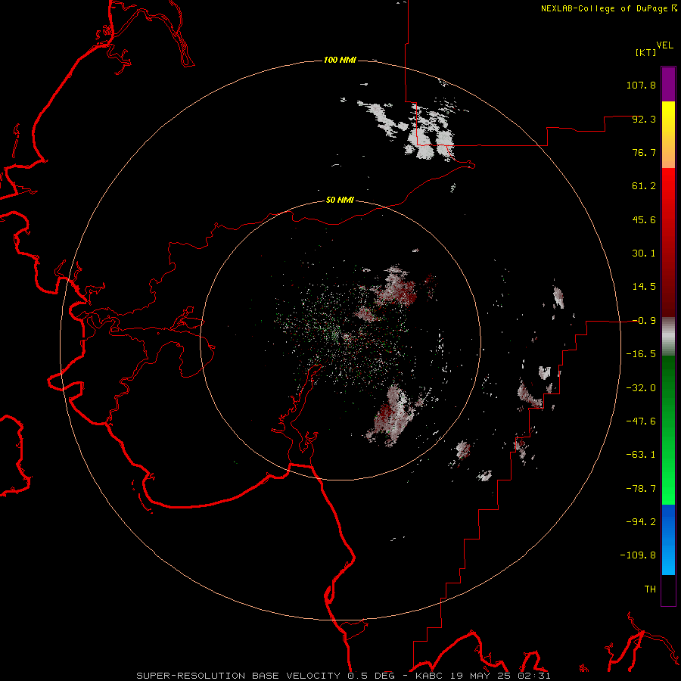Click the yellow-orange segment of the color bar
The height and width of the screenshot is (681, 681).
coord(668,135)
